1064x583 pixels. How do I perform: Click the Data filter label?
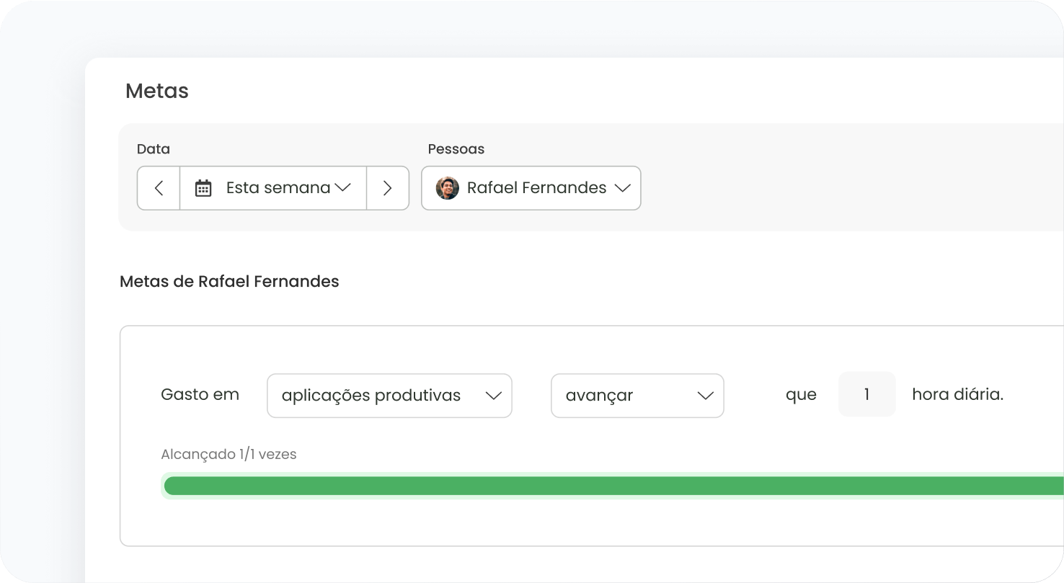pyautogui.click(x=154, y=149)
